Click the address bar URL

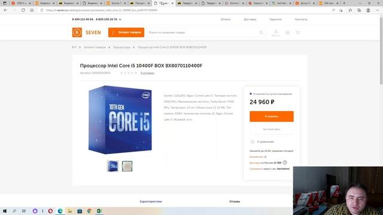tap(102, 10)
